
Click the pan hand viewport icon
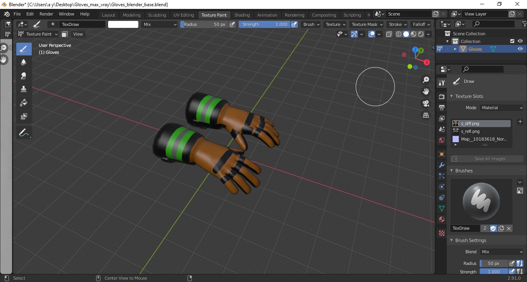[426, 91]
